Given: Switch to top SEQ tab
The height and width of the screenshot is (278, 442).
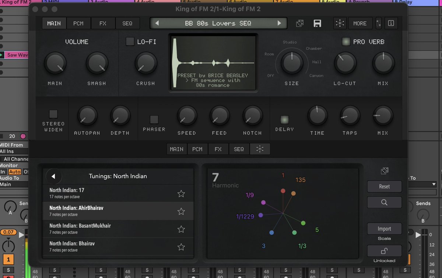Looking at the screenshot, I should tap(127, 23).
